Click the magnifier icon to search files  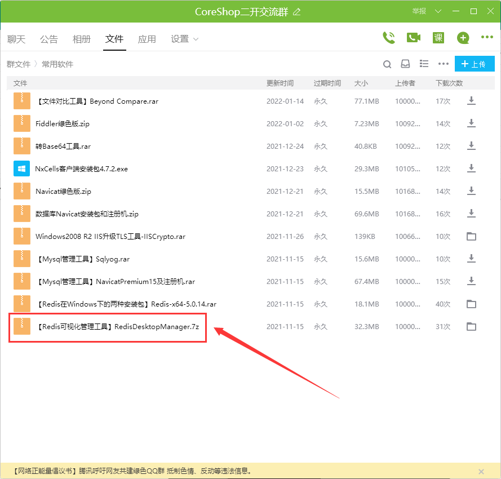coord(387,64)
